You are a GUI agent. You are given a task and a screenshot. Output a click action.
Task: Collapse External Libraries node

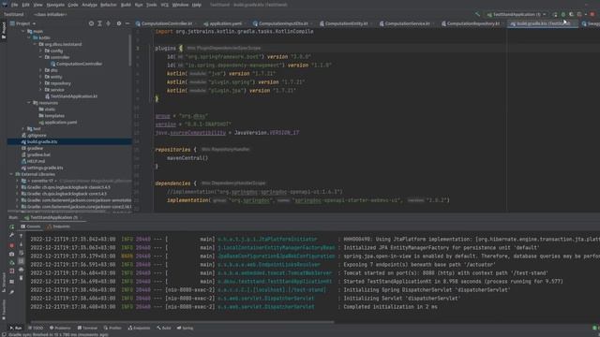tap(11, 174)
